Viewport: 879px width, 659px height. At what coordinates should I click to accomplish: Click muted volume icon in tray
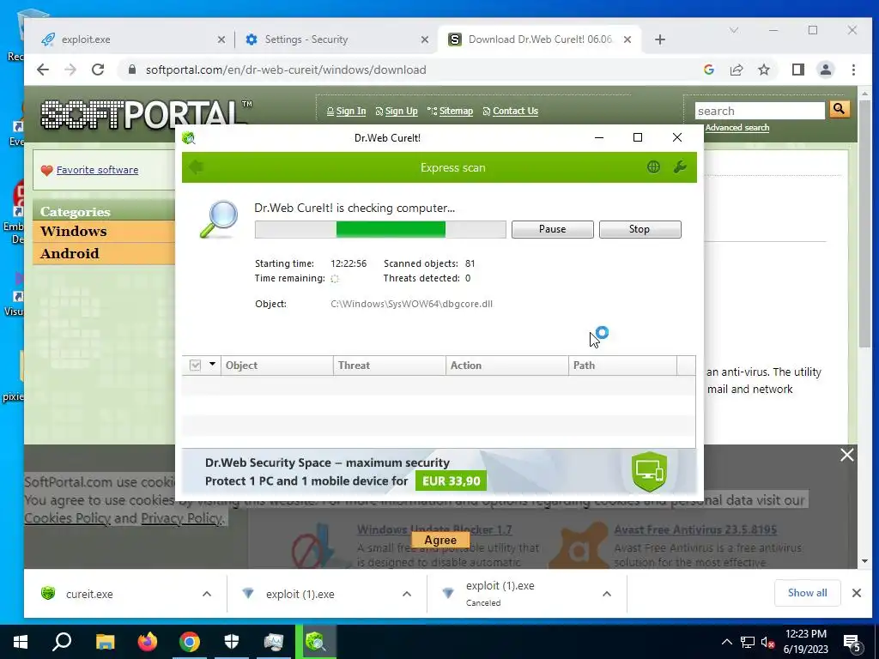coord(768,643)
